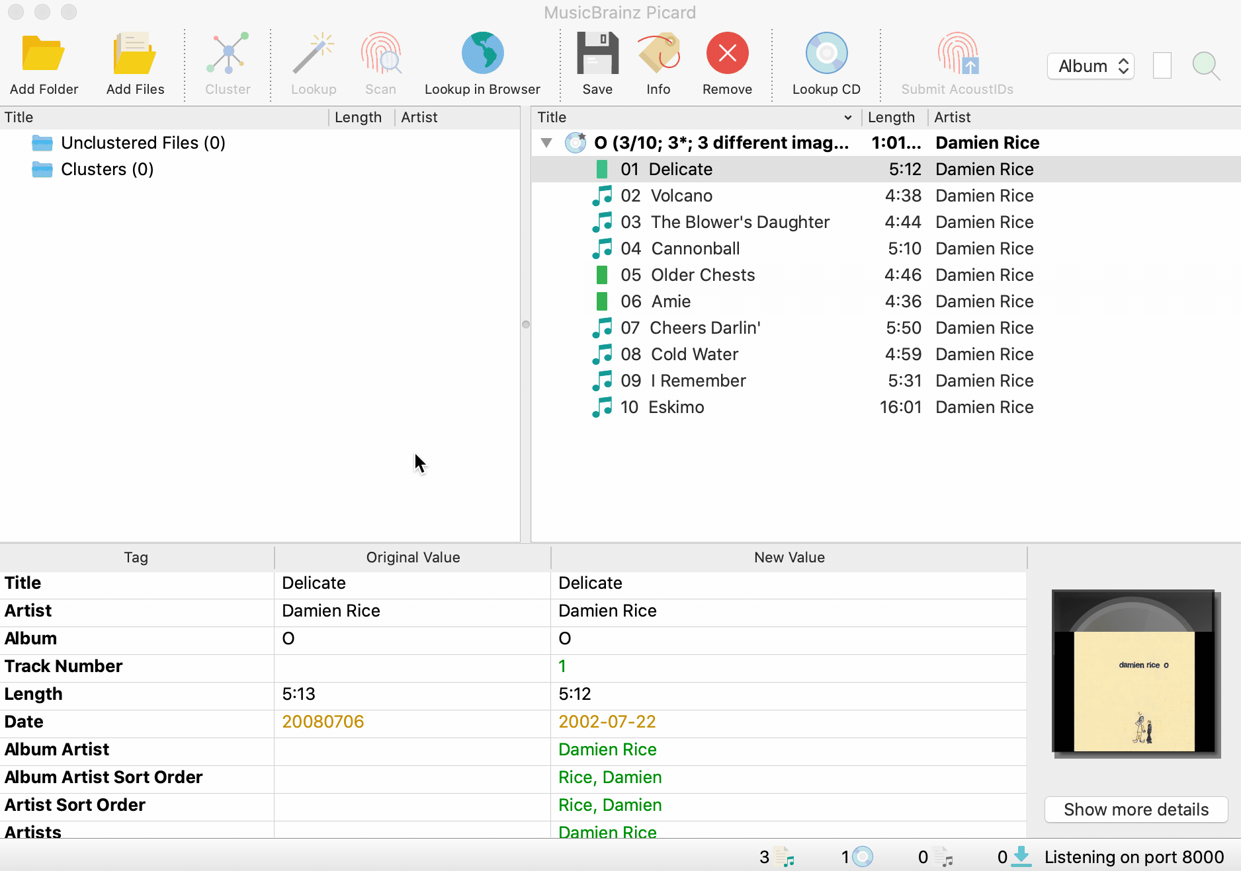
Task: Select track 10 Eskimo
Action: tap(676, 407)
